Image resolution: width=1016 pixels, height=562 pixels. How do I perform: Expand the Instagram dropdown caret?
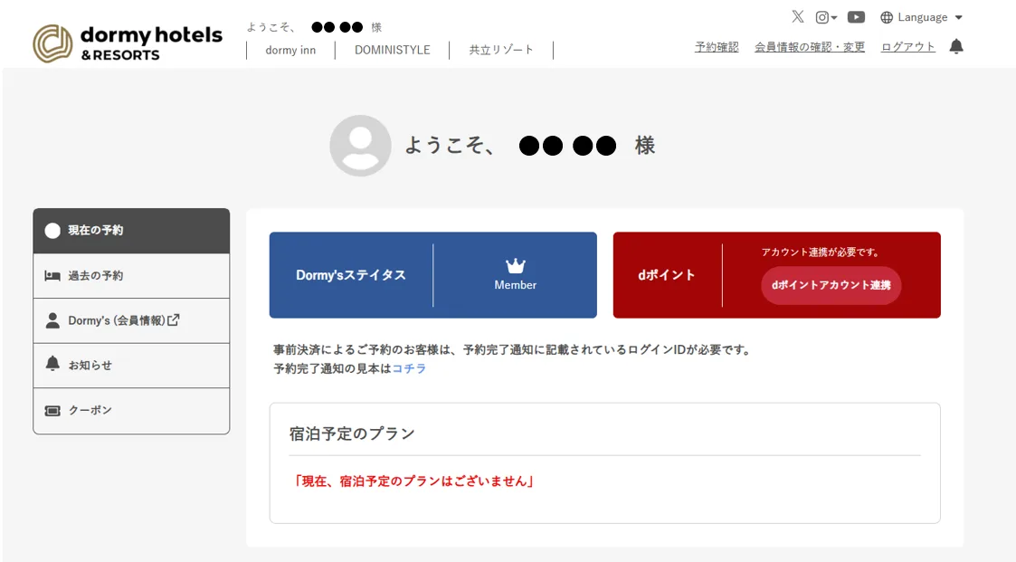pyautogui.click(x=834, y=18)
